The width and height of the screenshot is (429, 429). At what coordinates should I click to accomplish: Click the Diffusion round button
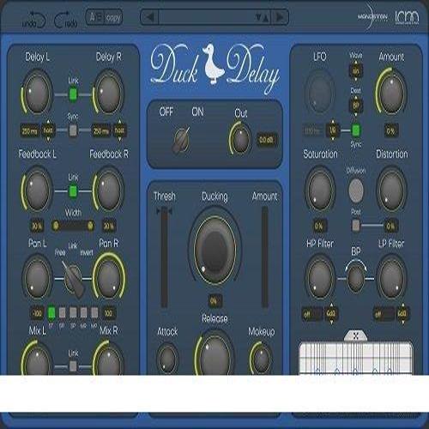click(x=356, y=190)
